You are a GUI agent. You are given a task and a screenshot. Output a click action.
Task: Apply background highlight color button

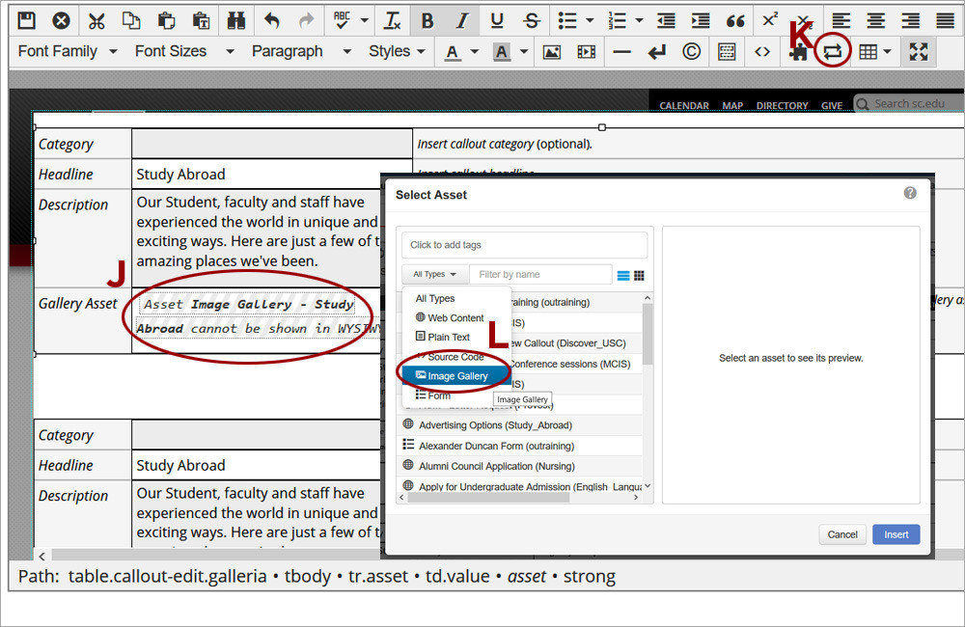click(502, 52)
